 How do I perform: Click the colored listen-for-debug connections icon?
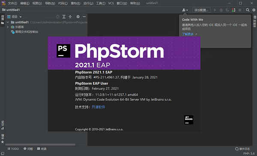(234, 10)
